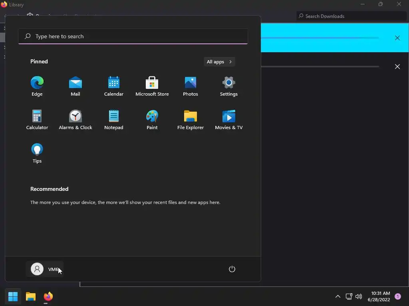Open Microsoft Store

click(152, 86)
